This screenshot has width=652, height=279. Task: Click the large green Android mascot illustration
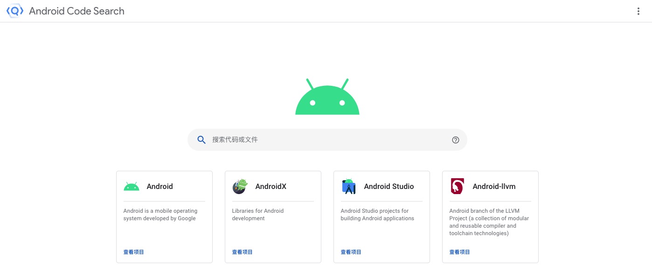point(327,97)
